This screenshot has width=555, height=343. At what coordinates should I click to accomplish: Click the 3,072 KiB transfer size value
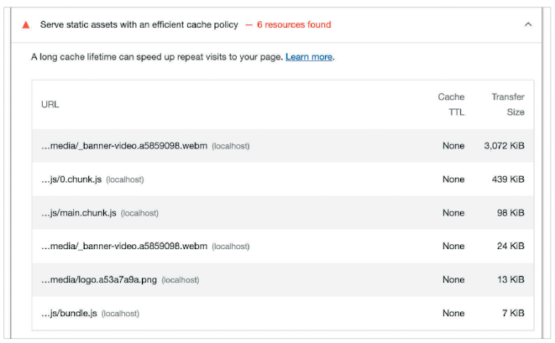504,146
